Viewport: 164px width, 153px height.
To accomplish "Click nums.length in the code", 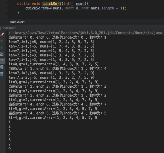I will point(102,8).
